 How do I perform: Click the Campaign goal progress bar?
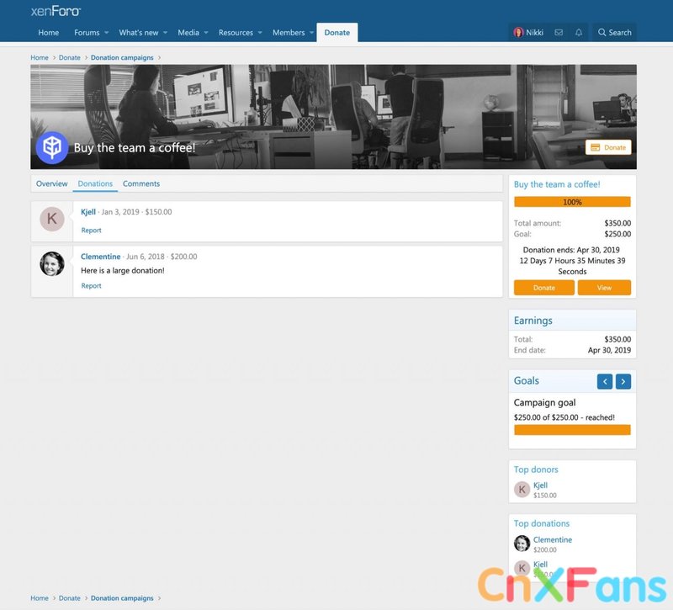[573, 430]
